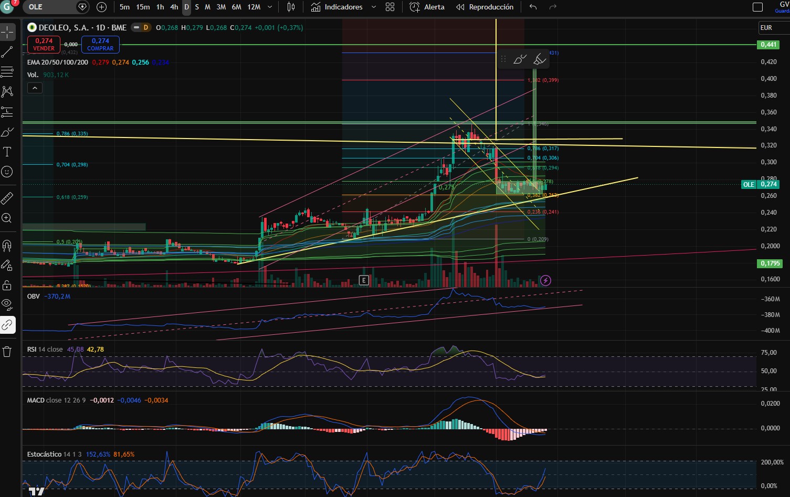Screen dimensions: 790x497
Task: Click the VENDER sell button
Action: pos(44,44)
